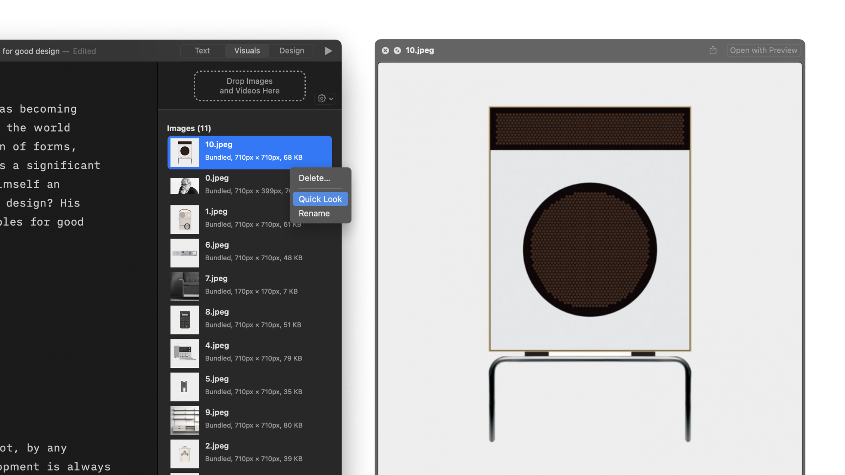The width and height of the screenshot is (845, 475).
Task: Click the 8.jpeg file name
Action: (217, 312)
